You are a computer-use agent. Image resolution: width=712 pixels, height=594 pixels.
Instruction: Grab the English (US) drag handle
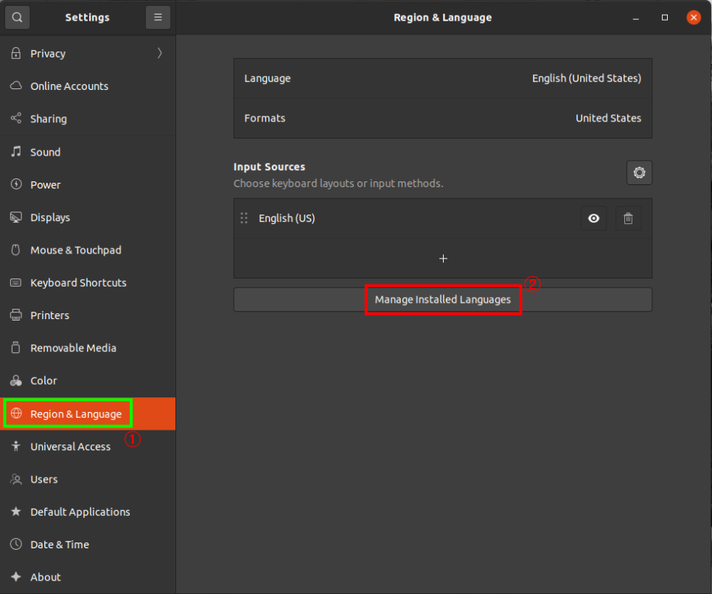click(x=244, y=218)
